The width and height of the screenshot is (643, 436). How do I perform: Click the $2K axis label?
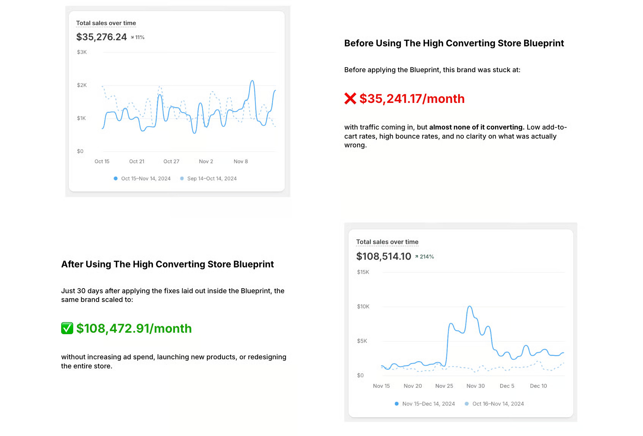[82, 85]
